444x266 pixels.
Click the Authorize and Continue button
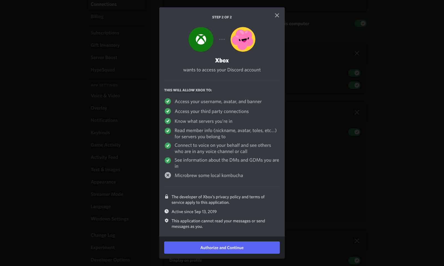pyautogui.click(x=222, y=247)
